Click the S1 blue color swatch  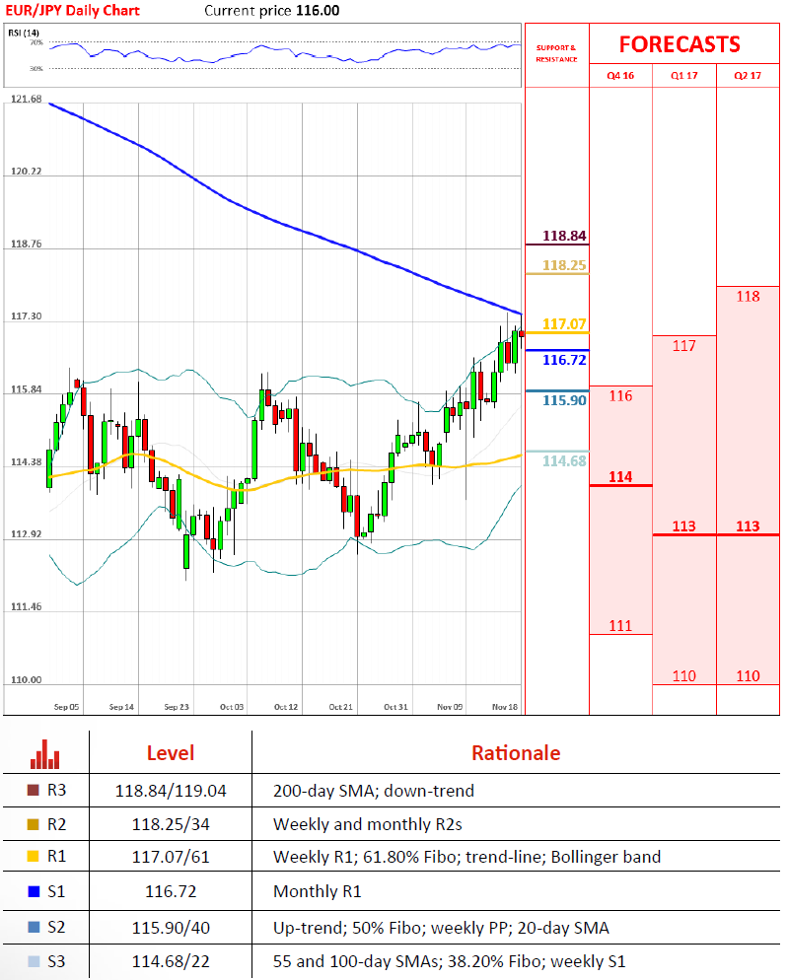tap(34, 892)
